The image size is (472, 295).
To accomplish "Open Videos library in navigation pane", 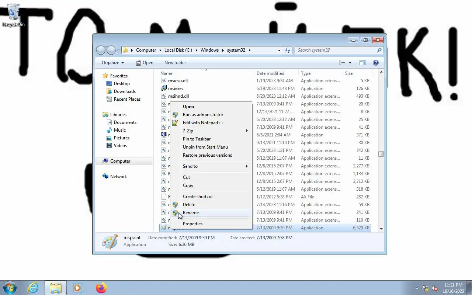I will click(120, 146).
